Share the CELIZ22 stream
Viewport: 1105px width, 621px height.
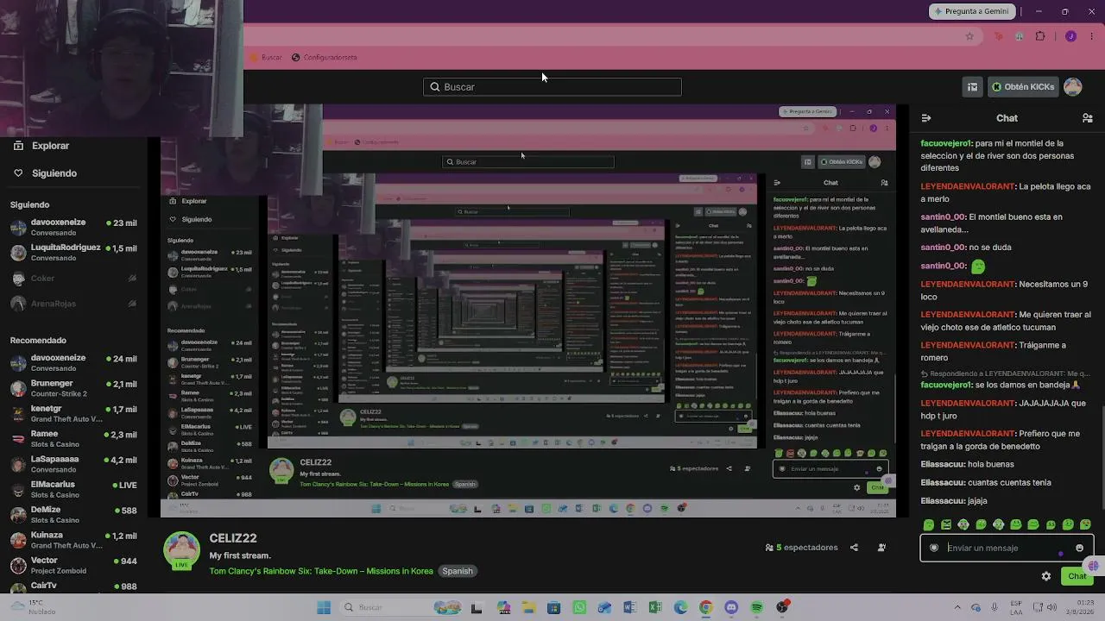point(854,548)
